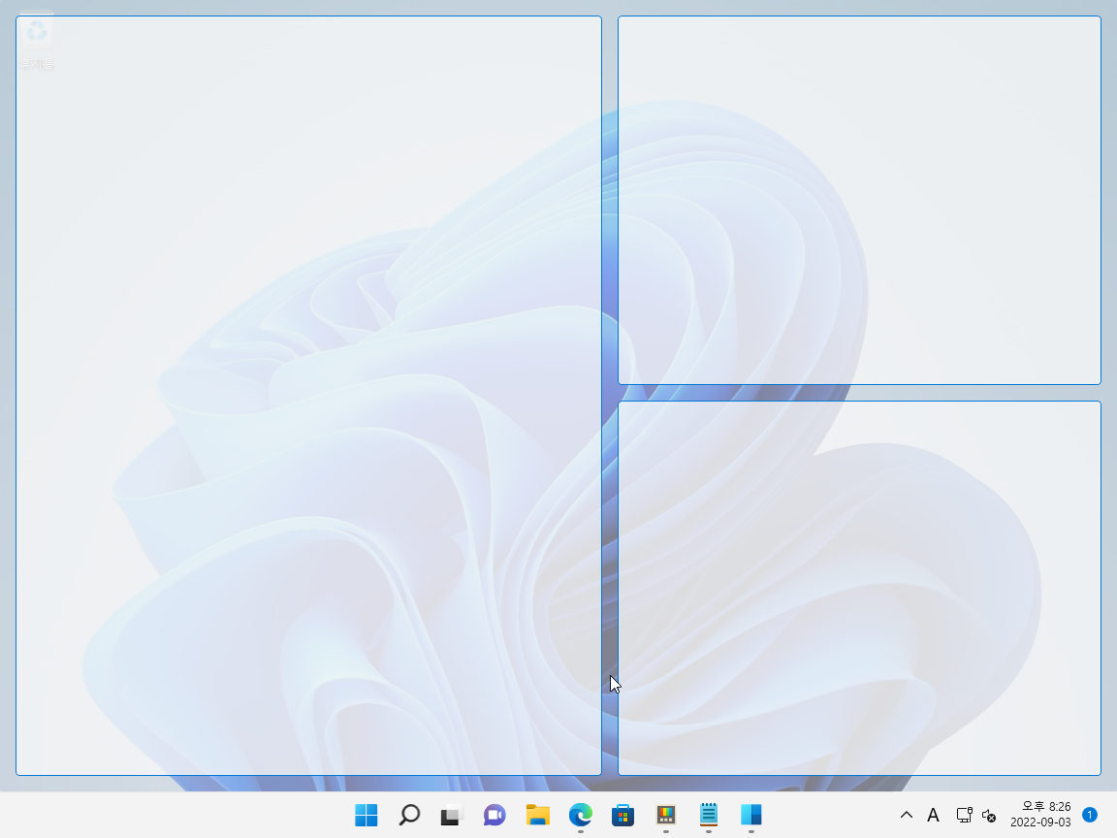Open network status tray icon
The width and height of the screenshot is (1117, 838).
click(x=964, y=815)
